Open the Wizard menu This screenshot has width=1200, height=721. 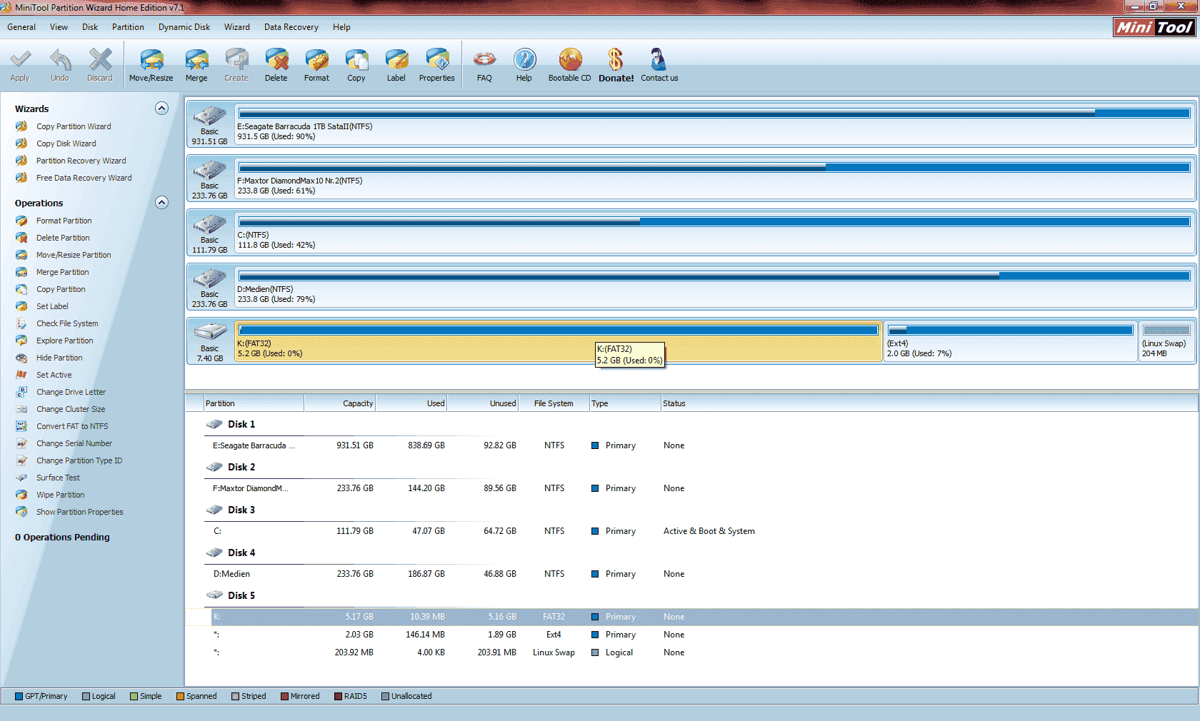coord(236,27)
